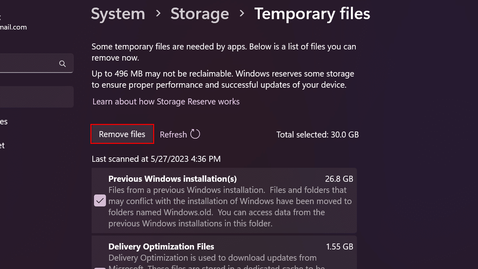The width and height of the screenshot is (478, 269).
Task: Select the Previous Windows installation(s) title
Action: (x=172, y=179)
